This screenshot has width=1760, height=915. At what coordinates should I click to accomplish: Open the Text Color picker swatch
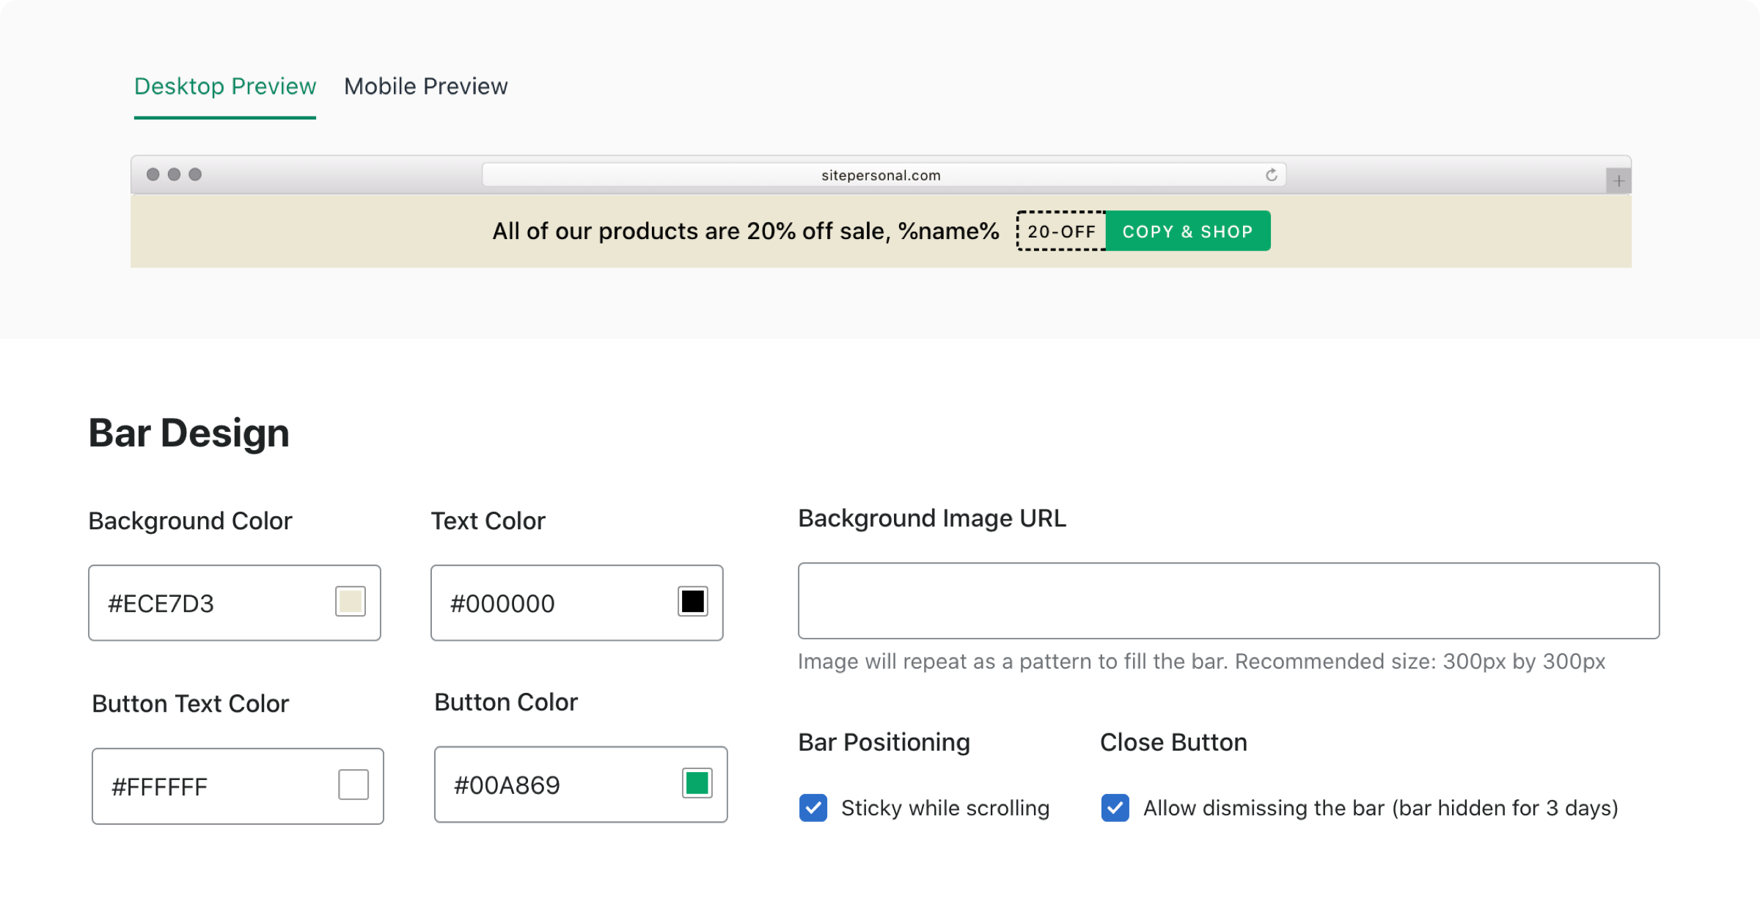coord(693,602)
